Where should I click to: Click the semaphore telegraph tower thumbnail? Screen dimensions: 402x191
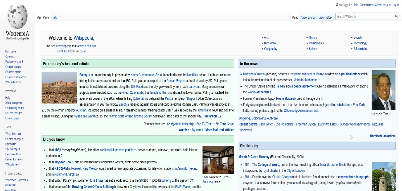click(384, 176)
